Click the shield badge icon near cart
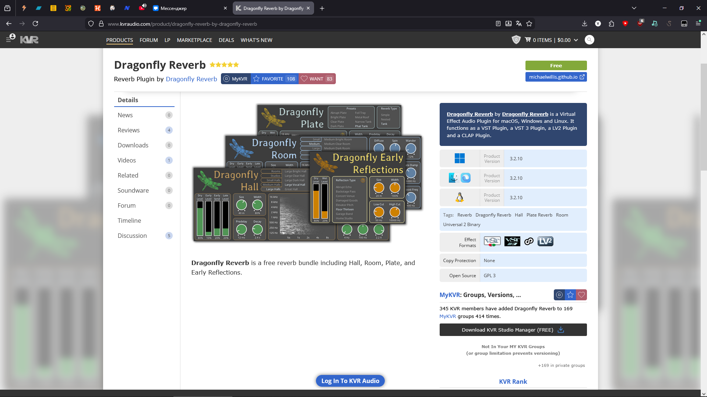This screenshot has height=397, width=707. 516,40
